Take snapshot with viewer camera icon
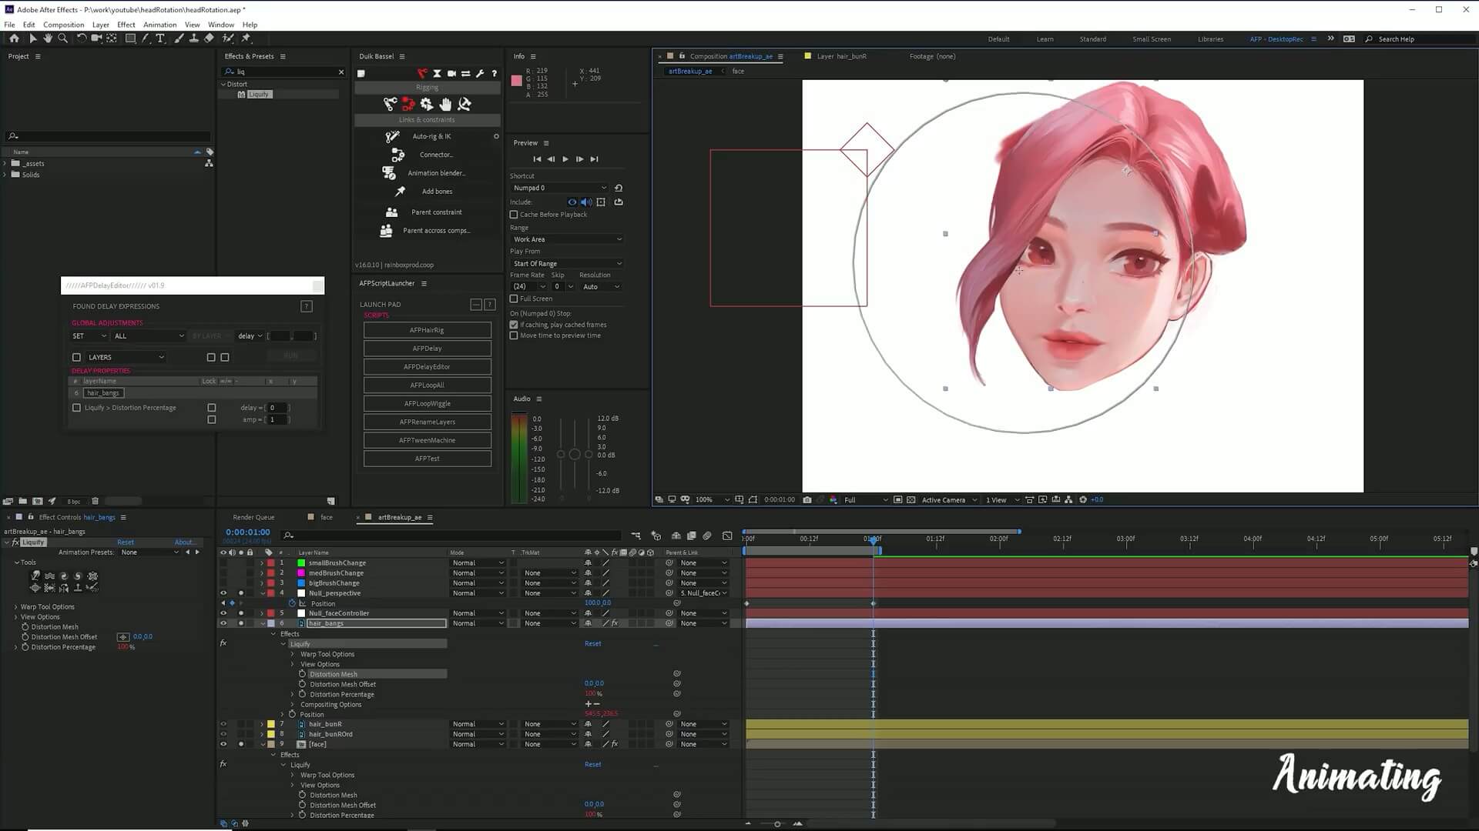The height and width of the screenshot is (831, 1479). click(807, 499)
